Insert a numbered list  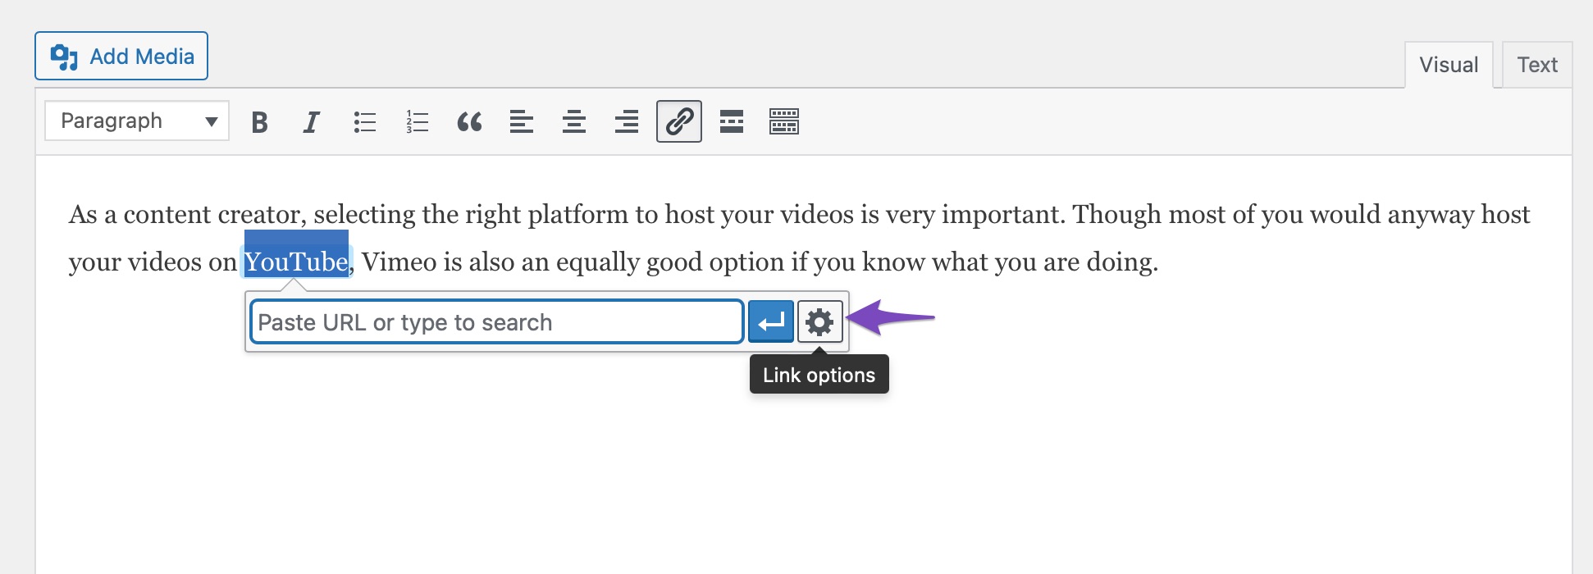(417, 122)
